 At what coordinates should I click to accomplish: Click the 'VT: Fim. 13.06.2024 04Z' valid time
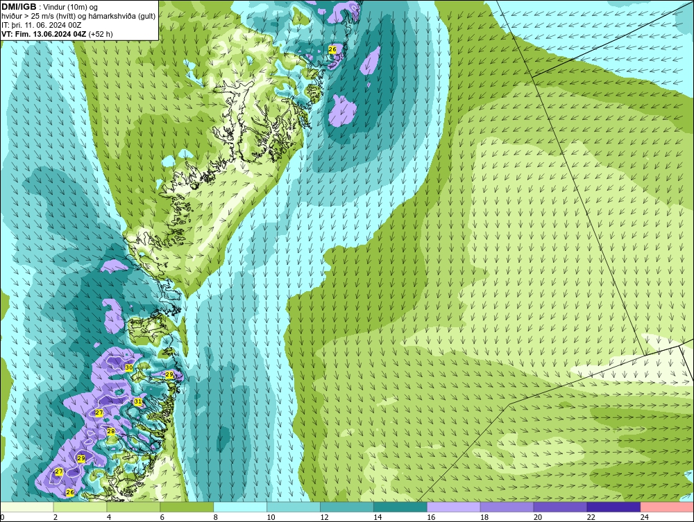click(44, 34)
